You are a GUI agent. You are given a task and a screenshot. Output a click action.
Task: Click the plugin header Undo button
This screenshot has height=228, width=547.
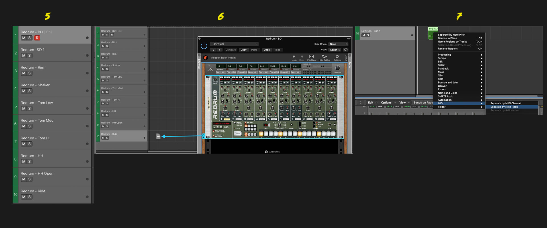(267, 50)
